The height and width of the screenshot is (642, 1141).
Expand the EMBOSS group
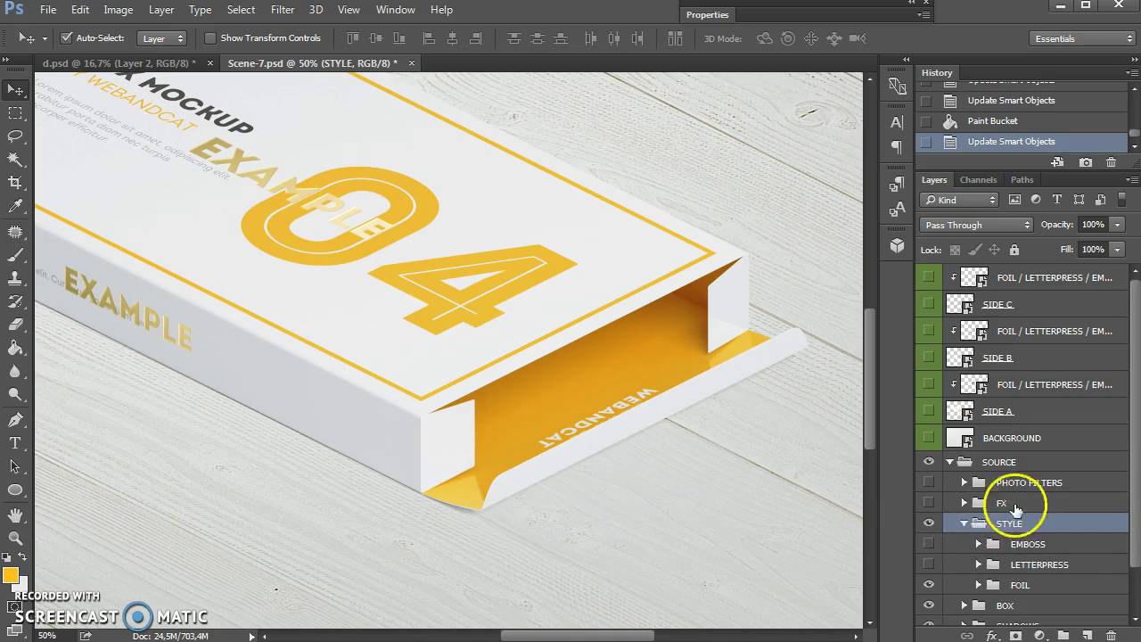pyautogui.click(x=978, y=544)
